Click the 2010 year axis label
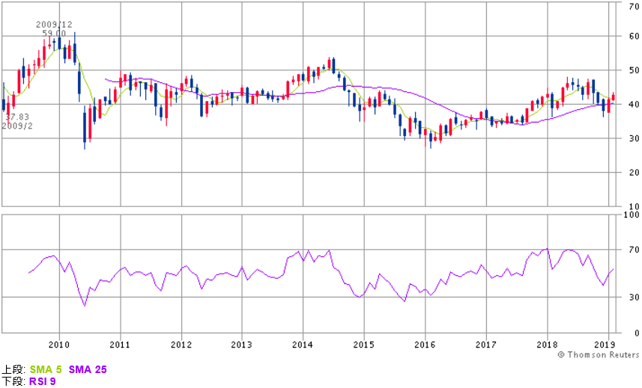 (59, 345)
